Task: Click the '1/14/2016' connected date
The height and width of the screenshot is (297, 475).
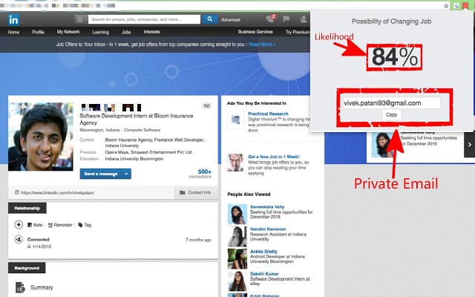Action: click(x=42, y=247)
